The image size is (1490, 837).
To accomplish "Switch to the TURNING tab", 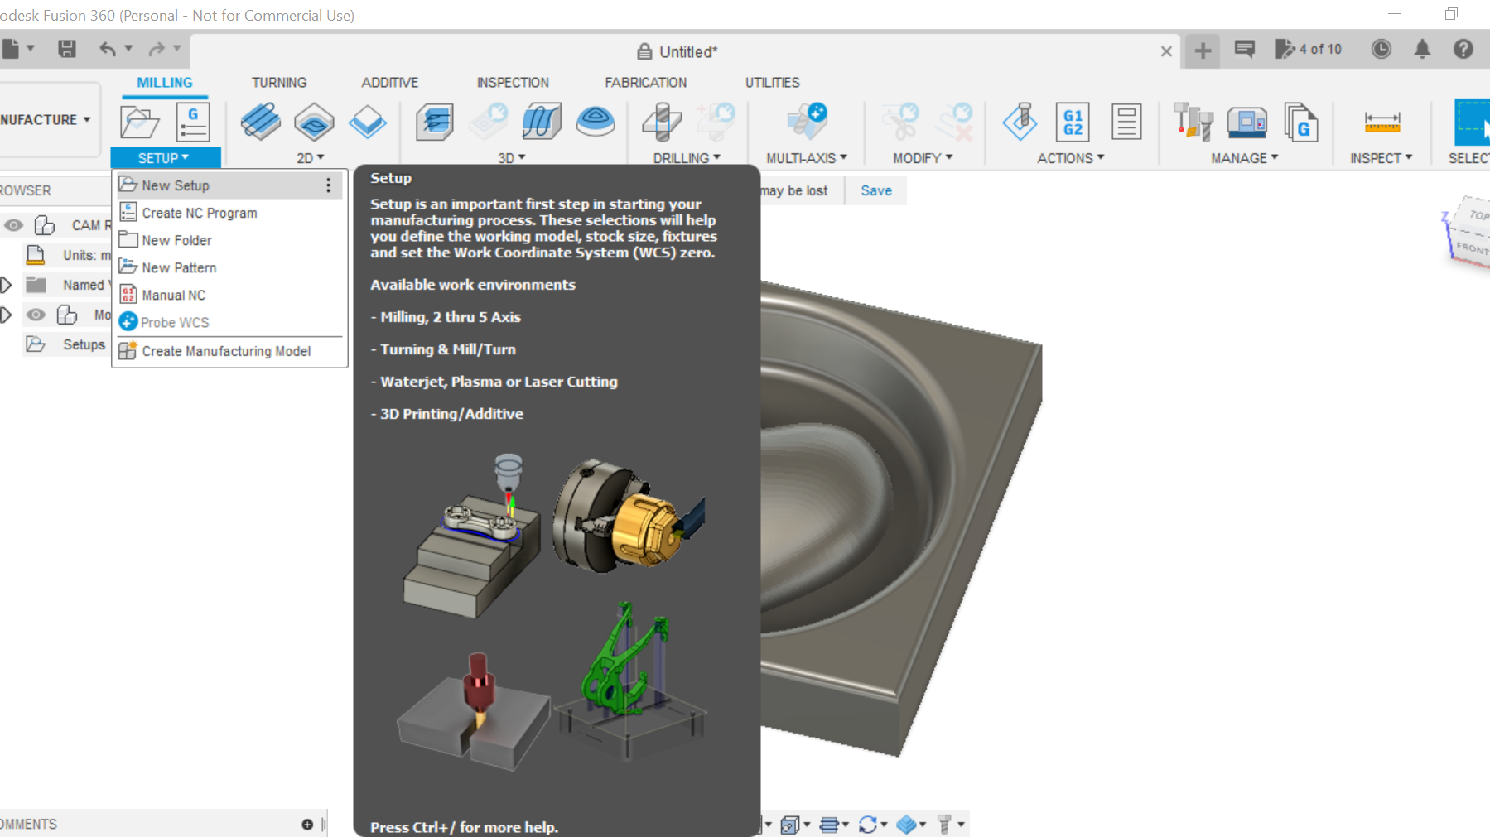I will 279,83.
